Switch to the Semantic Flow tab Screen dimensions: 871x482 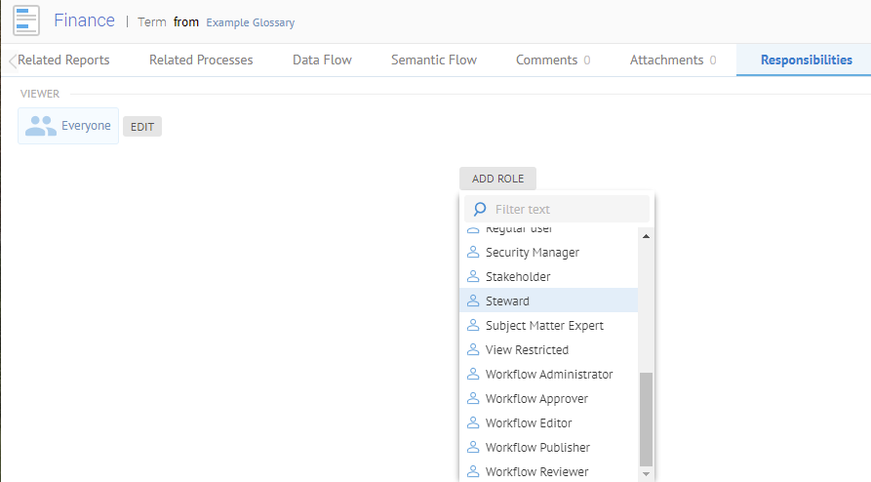(434, 60)
